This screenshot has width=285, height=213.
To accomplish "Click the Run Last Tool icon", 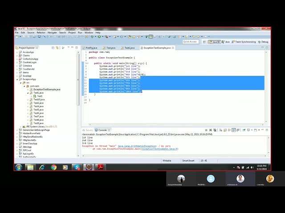I will pyautogui.click(x=106, y=37).
